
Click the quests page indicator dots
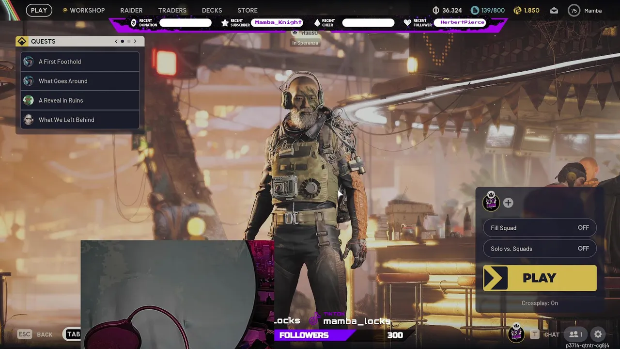click(125, 41)
